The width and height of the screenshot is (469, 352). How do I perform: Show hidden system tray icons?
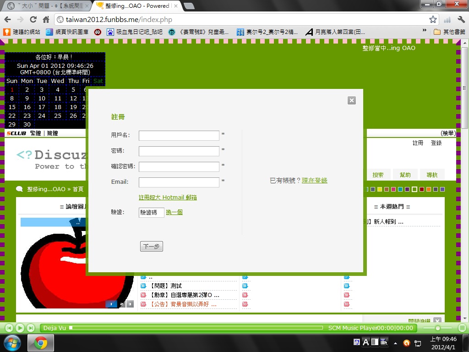tap(395, 342)
